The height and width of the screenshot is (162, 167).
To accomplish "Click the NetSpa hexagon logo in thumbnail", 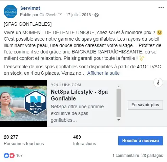I will (x=36, y=102).
